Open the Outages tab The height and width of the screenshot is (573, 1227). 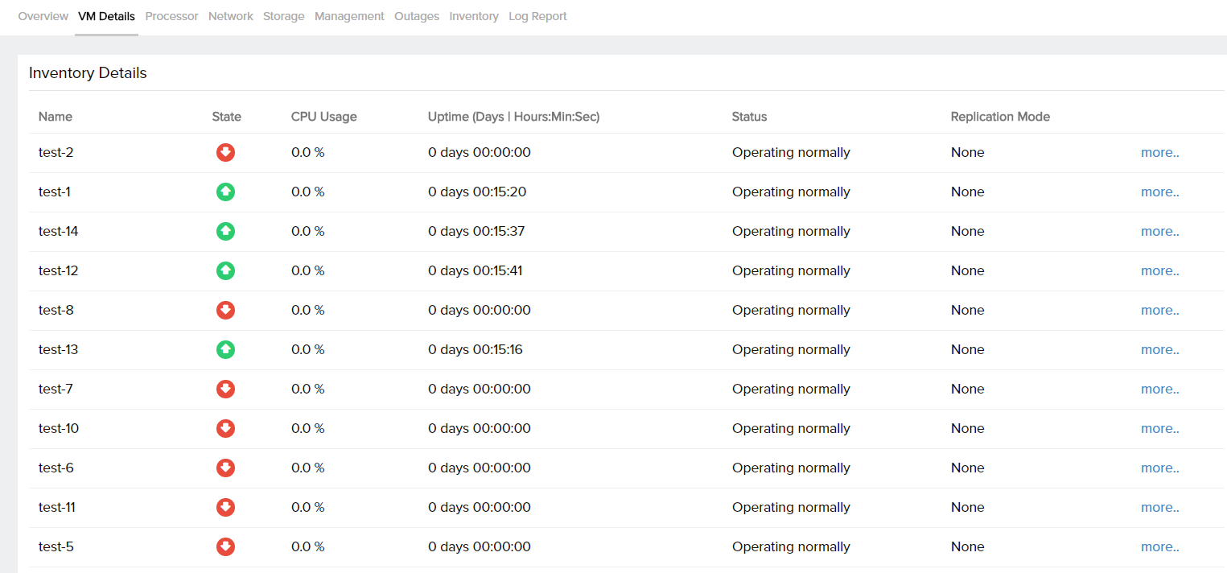(417, 16)
